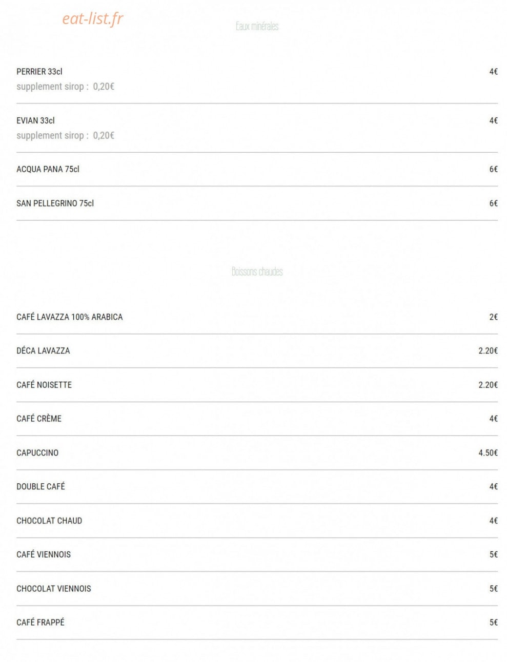The image size is (507, 662).
Task: Select the Boissons chaudes section heading
Action: pos(257,272)
